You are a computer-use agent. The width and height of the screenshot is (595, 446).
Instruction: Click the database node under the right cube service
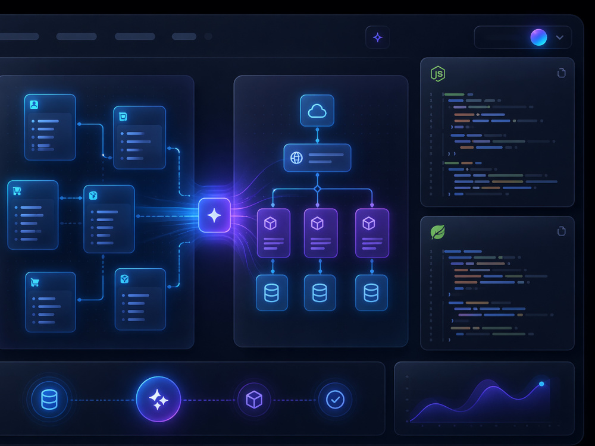tap(371, 293)
